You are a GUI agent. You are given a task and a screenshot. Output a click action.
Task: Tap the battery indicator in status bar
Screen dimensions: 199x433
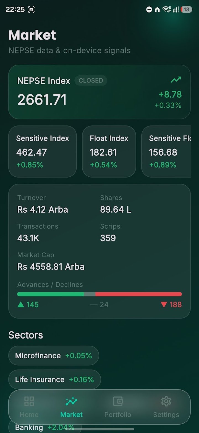coord(186,9)
